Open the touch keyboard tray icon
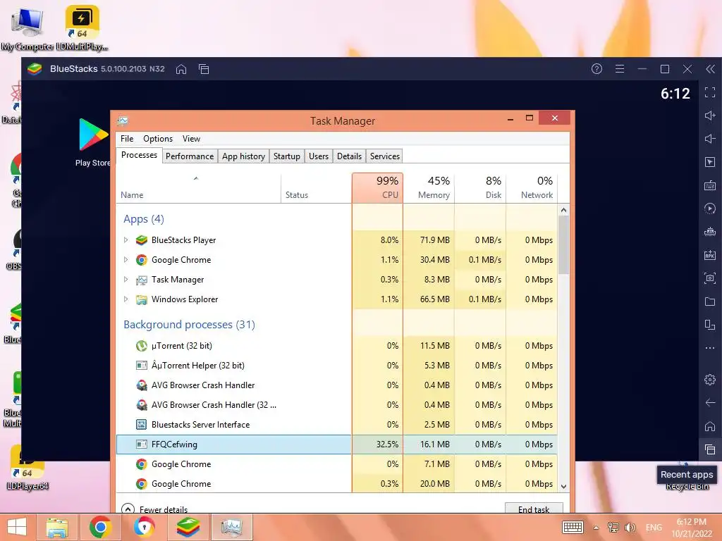Screen dimensions: 722x541 [x=573, y=527]
